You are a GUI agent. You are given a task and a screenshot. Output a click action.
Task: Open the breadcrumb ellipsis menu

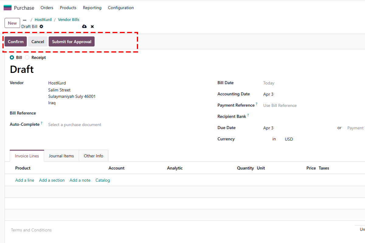pyautogui.click(x=24, y=19)
